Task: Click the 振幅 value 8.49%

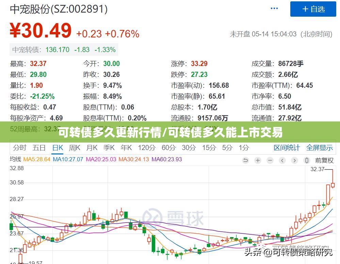Action: 112,96
